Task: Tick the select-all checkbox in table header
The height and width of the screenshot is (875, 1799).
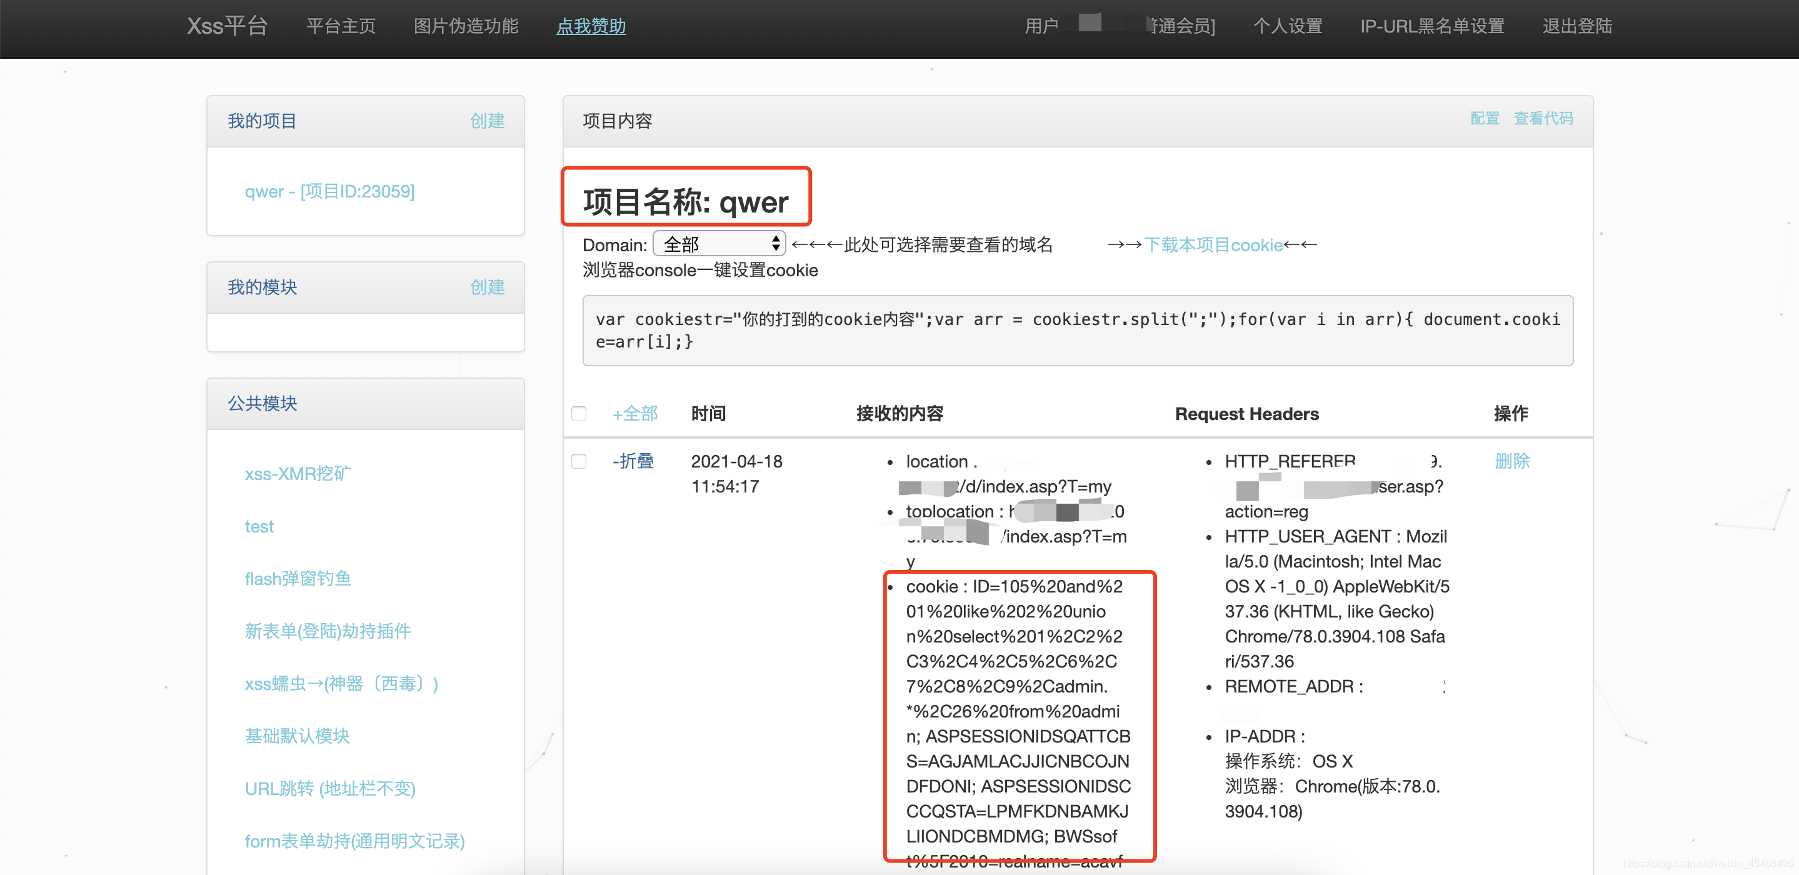Action: (579, 413)
